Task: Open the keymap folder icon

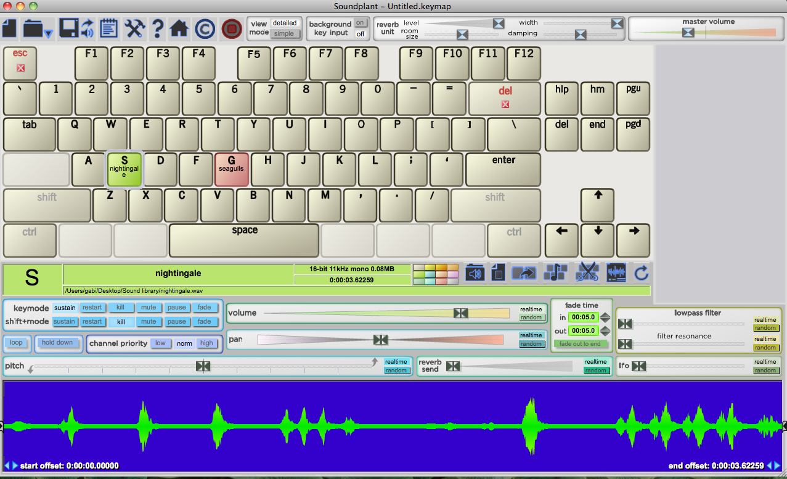Action: (x=33, y=28)
